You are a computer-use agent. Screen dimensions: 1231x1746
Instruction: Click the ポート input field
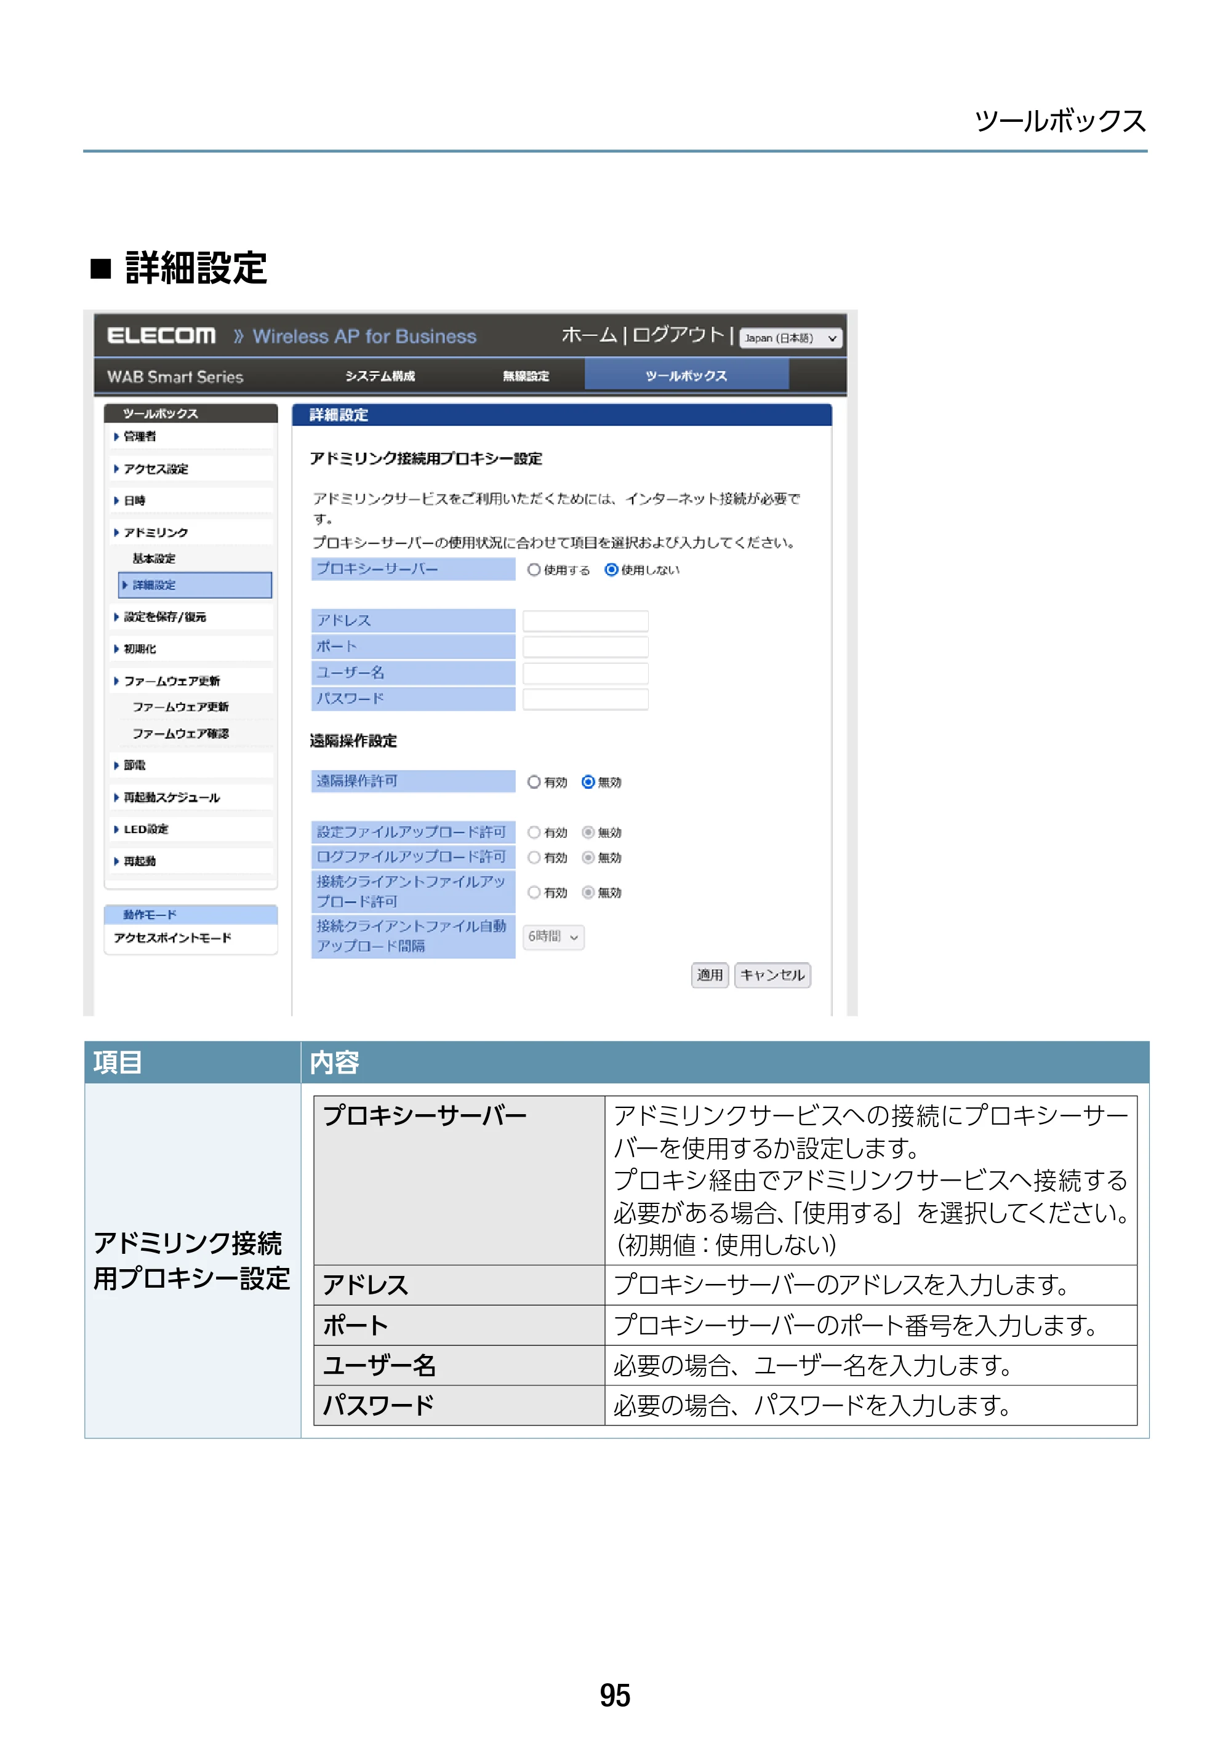[x=585, y=647]
